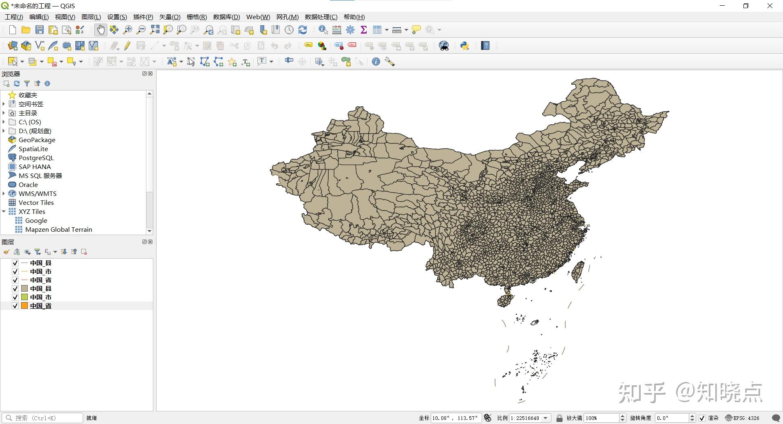The height and width of the screenshot is (424, 783).
Task: Collapse the XYZ Tiles tree item
Action: tap(4, 211)
